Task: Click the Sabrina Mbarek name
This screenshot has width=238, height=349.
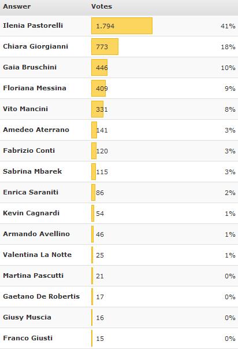Action: [32, 171]
